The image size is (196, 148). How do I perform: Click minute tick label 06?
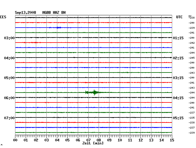click(78, 140)
